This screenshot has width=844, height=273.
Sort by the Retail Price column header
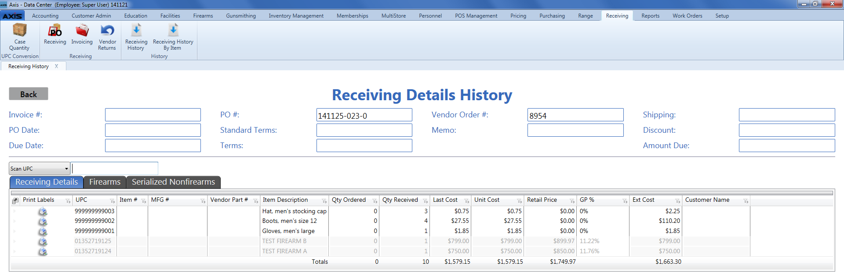tap(542, 200)
